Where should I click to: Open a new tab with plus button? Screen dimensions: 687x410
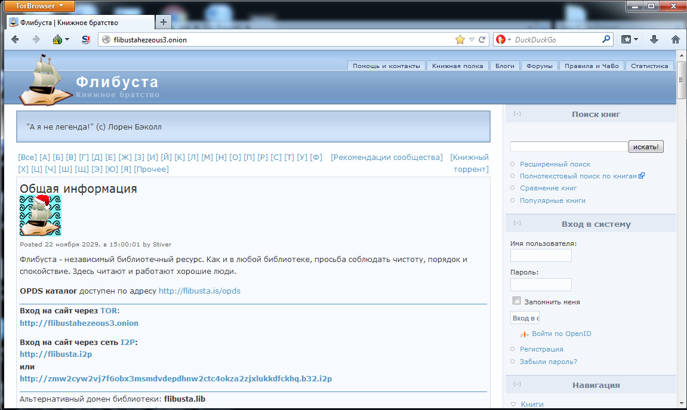click(x=164, y=22)
